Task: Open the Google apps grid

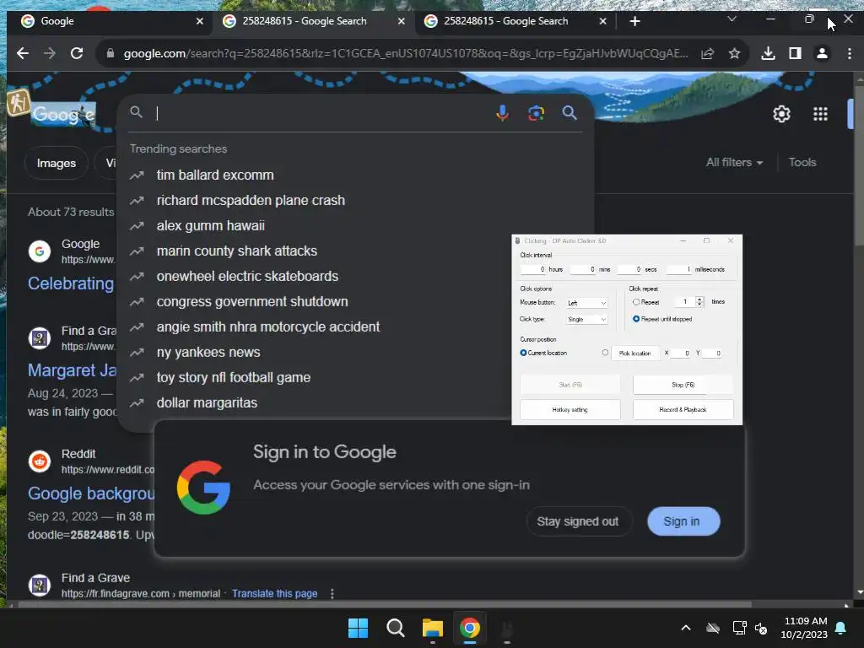Action: 820,114
